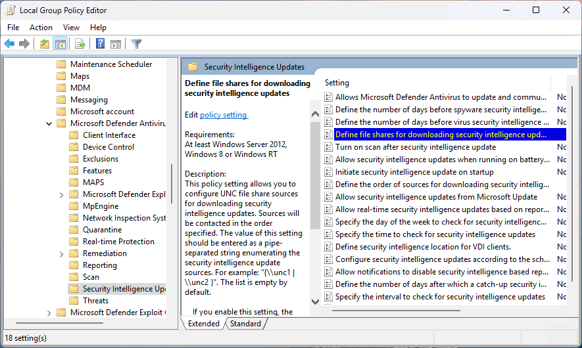
Task: Select the Quarantine folder in tree
Action: pyautogui.click(x=102, y=230)
